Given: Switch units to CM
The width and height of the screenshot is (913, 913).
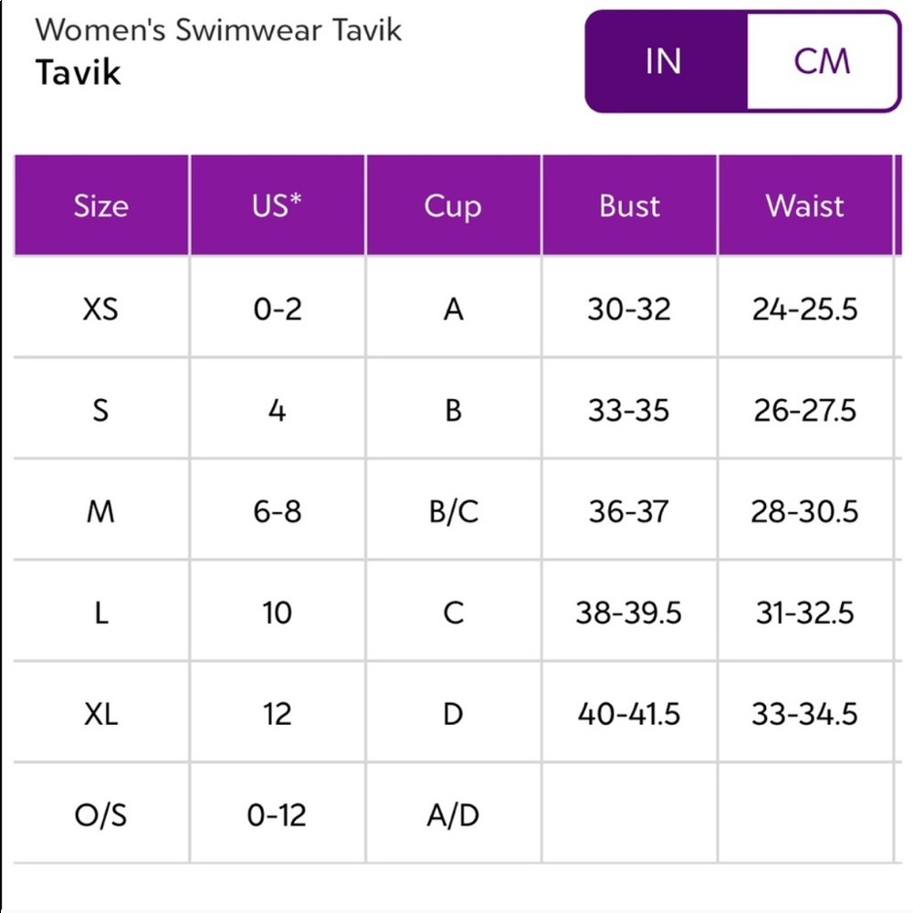Looking at the screenshot, I should [822, 61].
